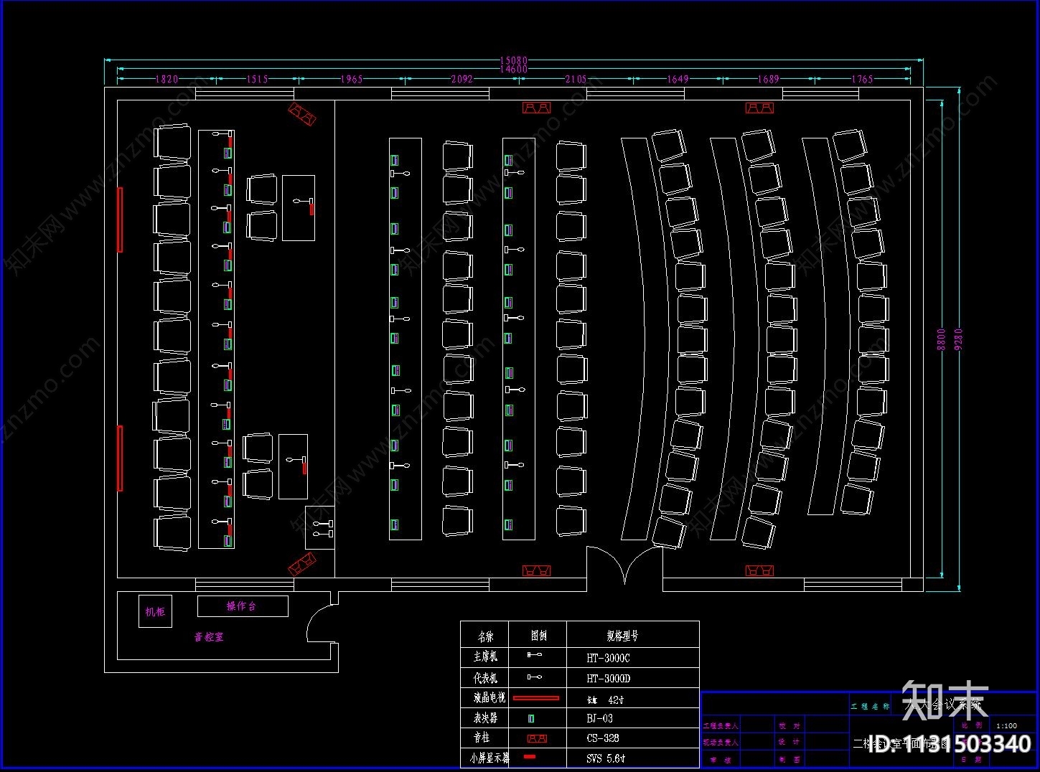
Task: Click the 音控室 door swing arc
Action: point(321,623)
